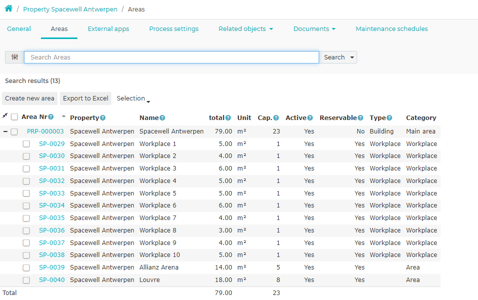The height and width of the screenshot is (300, 478).
Task: Expand the Documents dropdown menu
Action: tap(314, 28)
